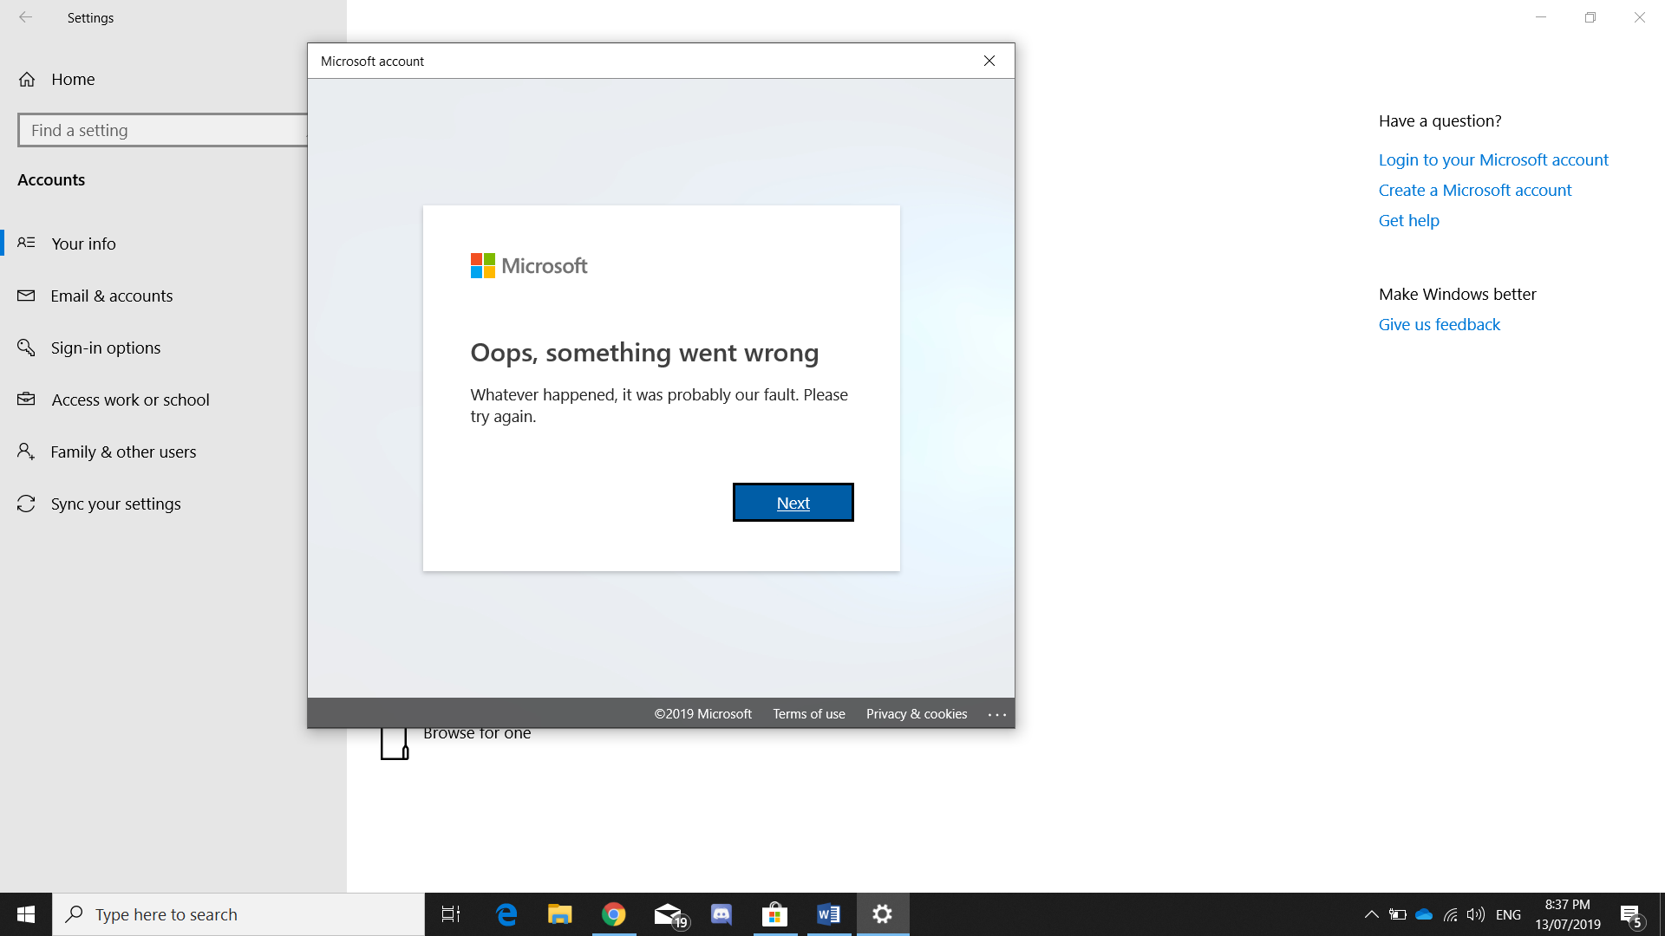Click ENG language indicator

click(1508, 914)
